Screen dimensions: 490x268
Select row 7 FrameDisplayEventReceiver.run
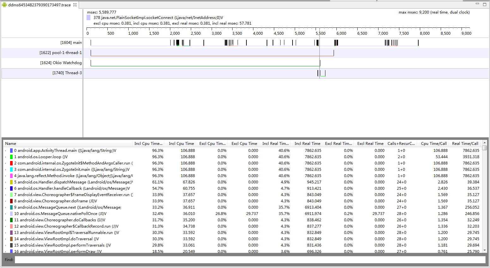[242, 195]
